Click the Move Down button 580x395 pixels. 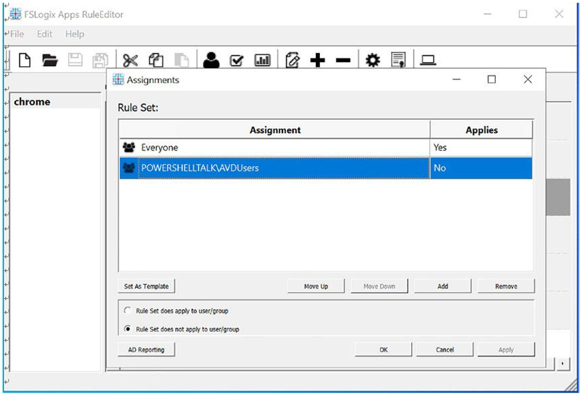[379, 286]
